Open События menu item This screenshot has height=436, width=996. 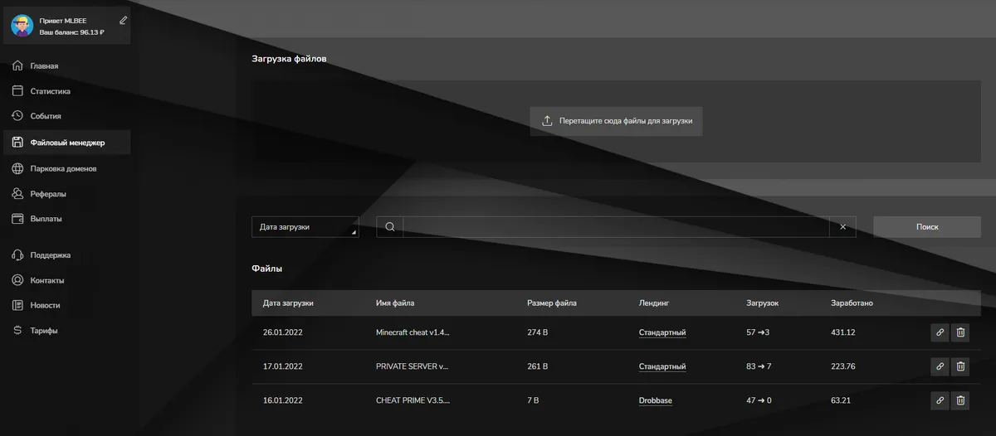(x=46, y=116)
